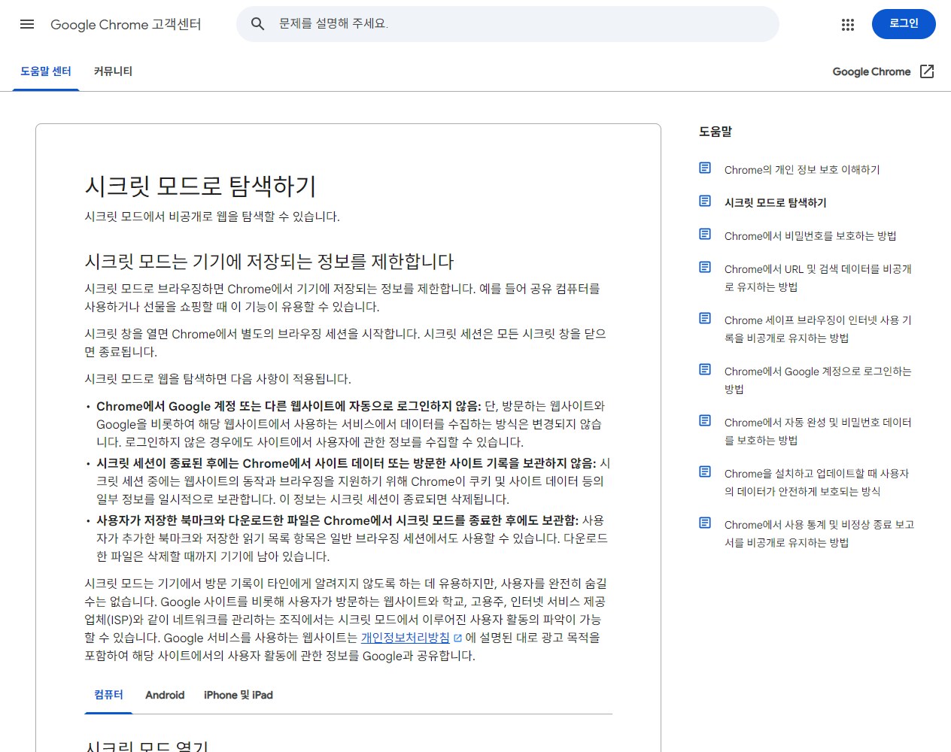
Task: Click the page heading '시크릿 모드로 탐색하기'
Action: [200, 186]
